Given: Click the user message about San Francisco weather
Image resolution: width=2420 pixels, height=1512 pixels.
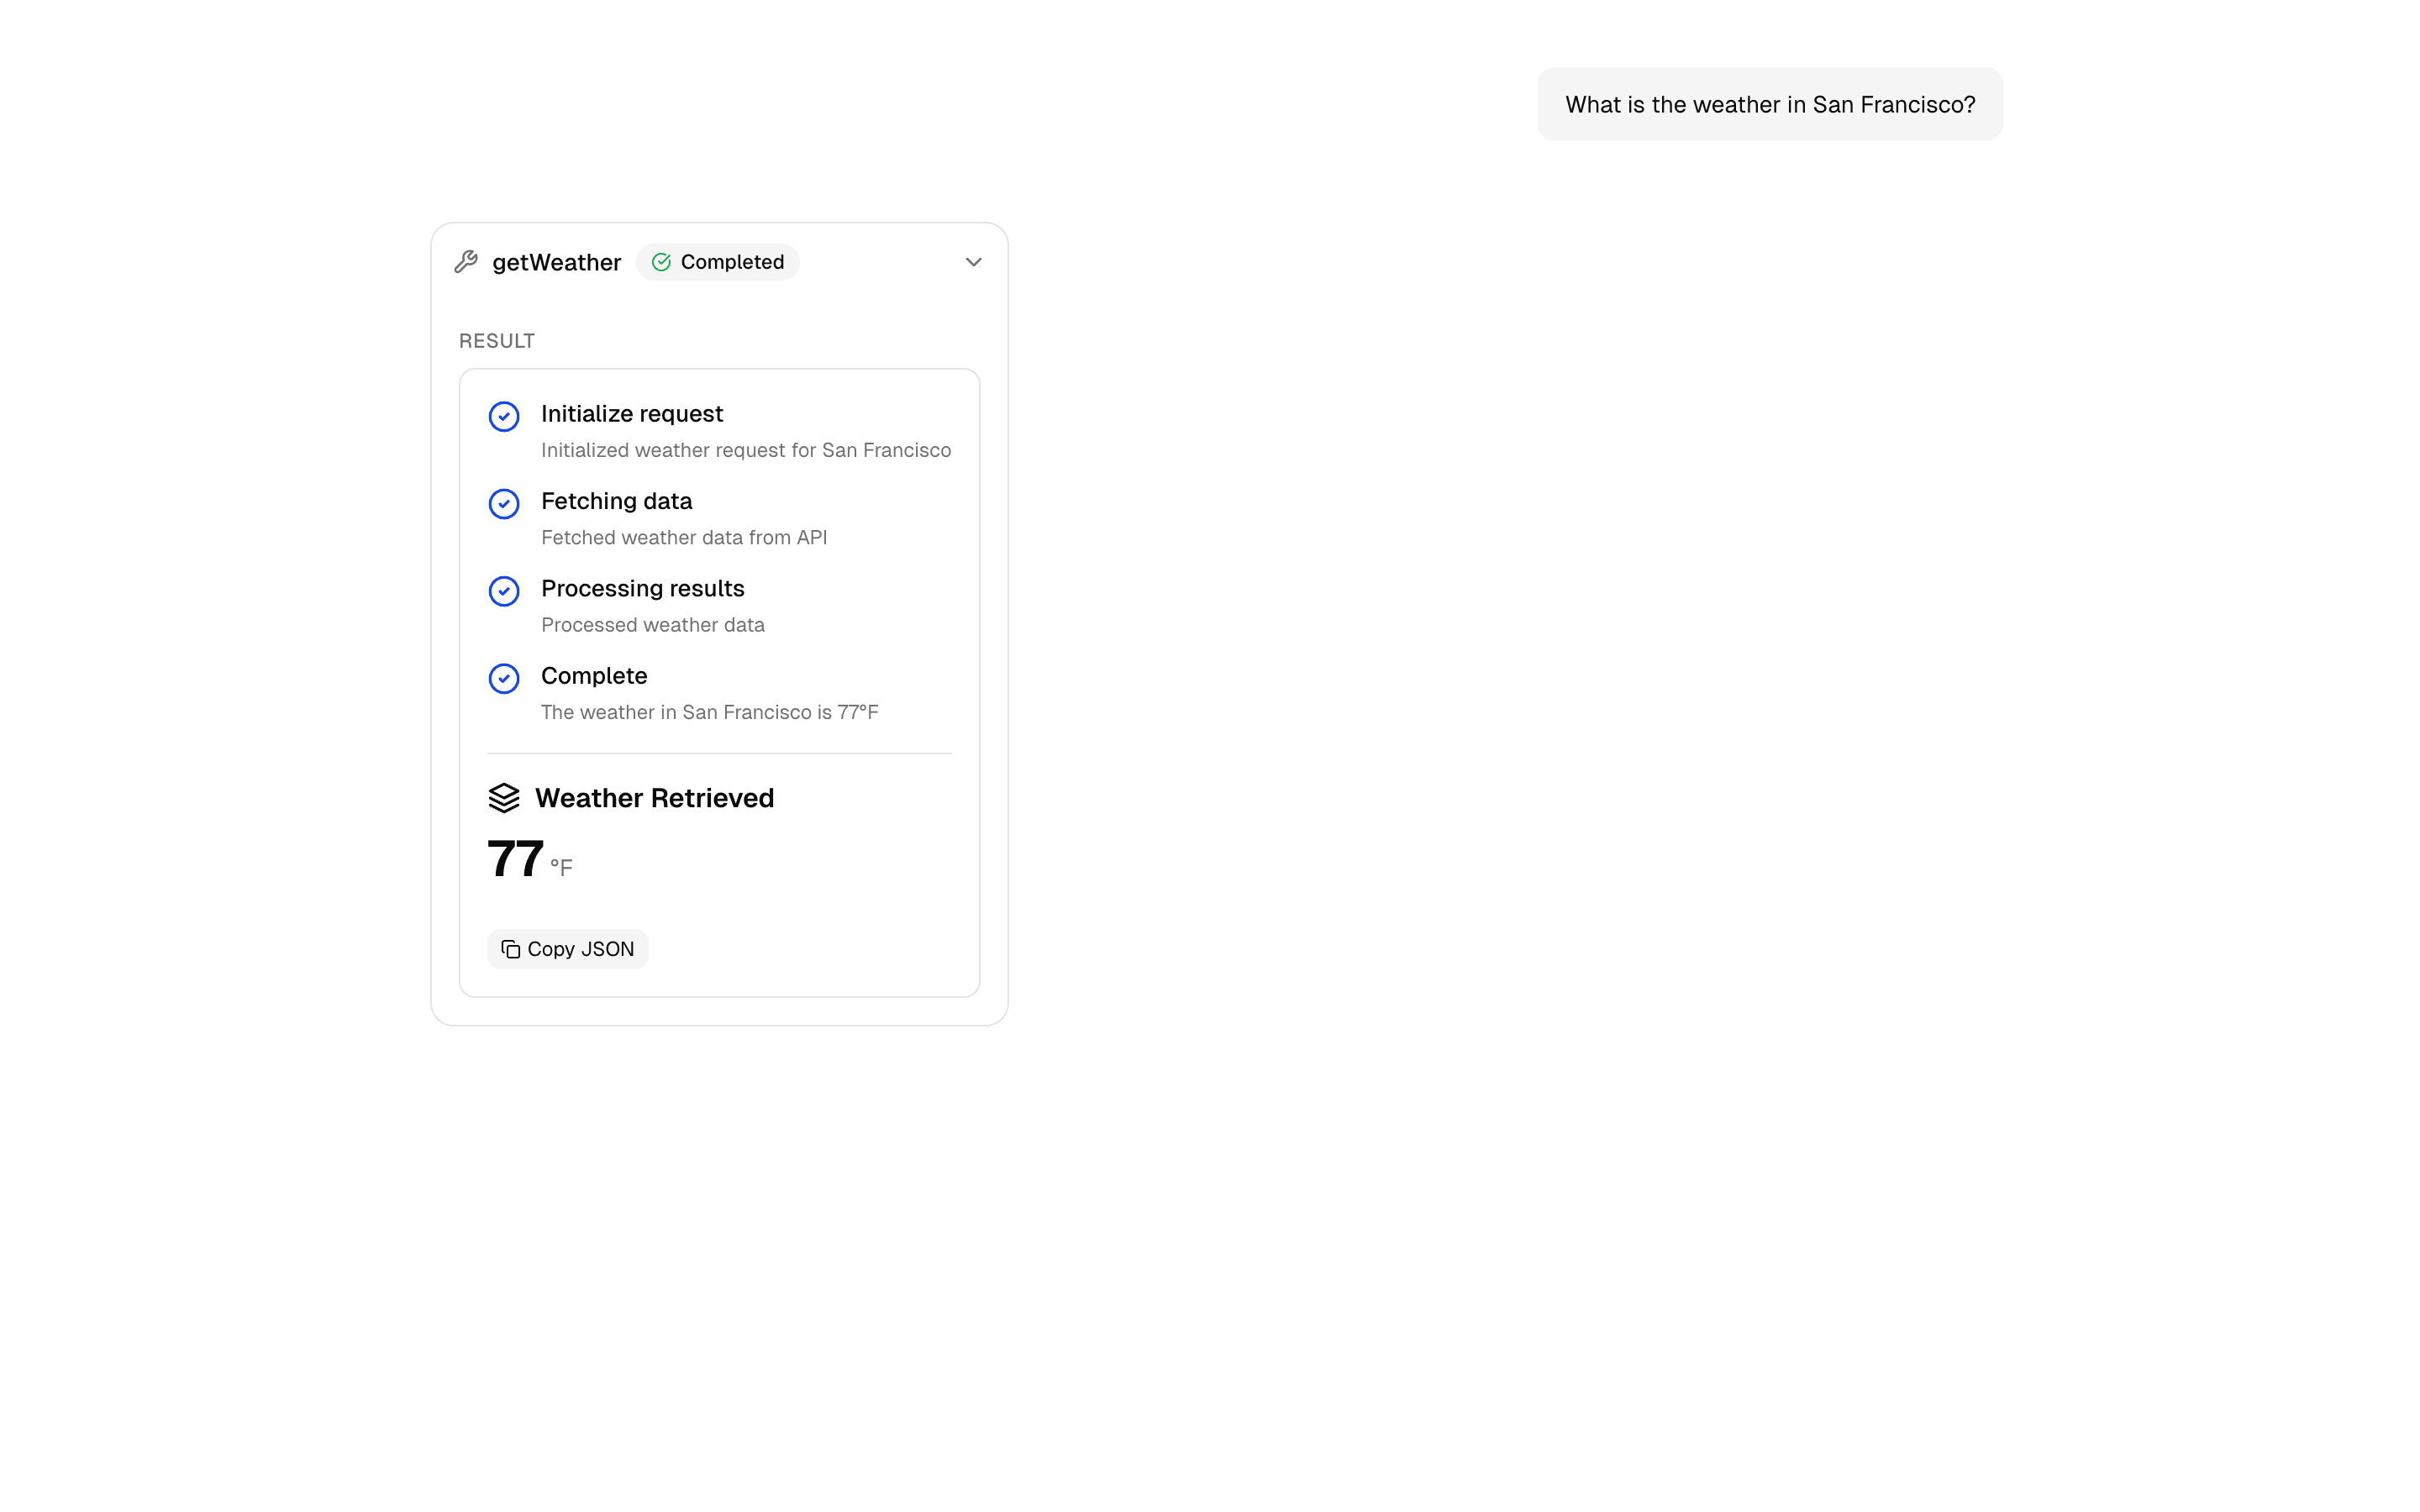Looking at the screenshot, I should (x=1770, y=104).
